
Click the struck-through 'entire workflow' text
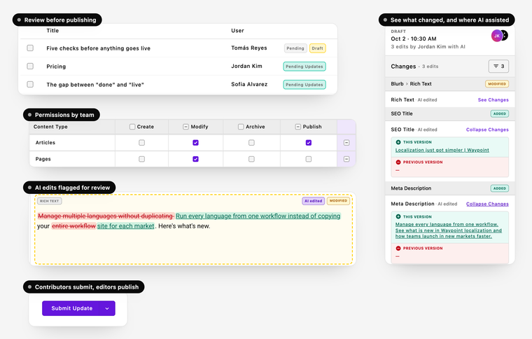pyautogui.click(x=73, y=226)
